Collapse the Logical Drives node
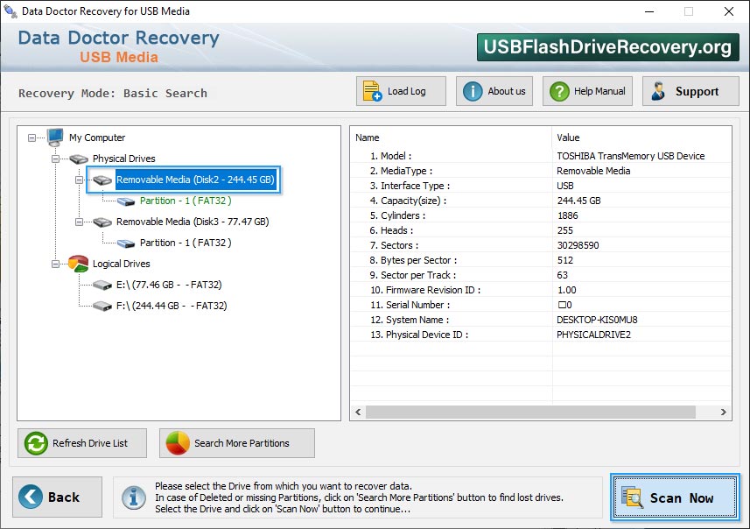750x529 pixels. point(55,264)
